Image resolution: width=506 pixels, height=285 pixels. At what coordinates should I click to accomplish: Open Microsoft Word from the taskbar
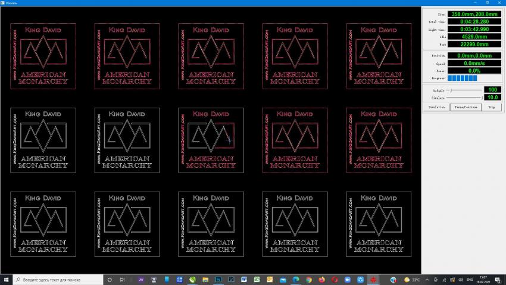pos(244,279)
